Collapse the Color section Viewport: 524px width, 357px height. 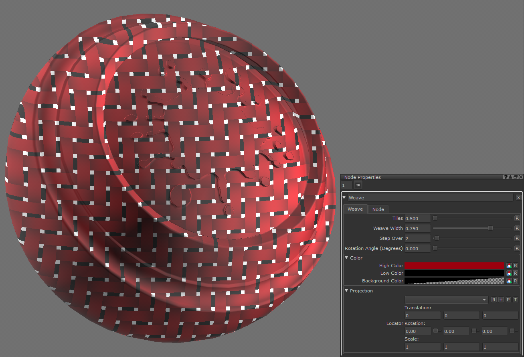(347, 258)
